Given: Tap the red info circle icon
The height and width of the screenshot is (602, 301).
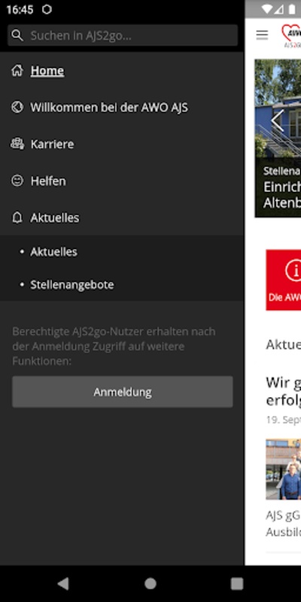Looking at the screenshot, I should coord(293,271).
